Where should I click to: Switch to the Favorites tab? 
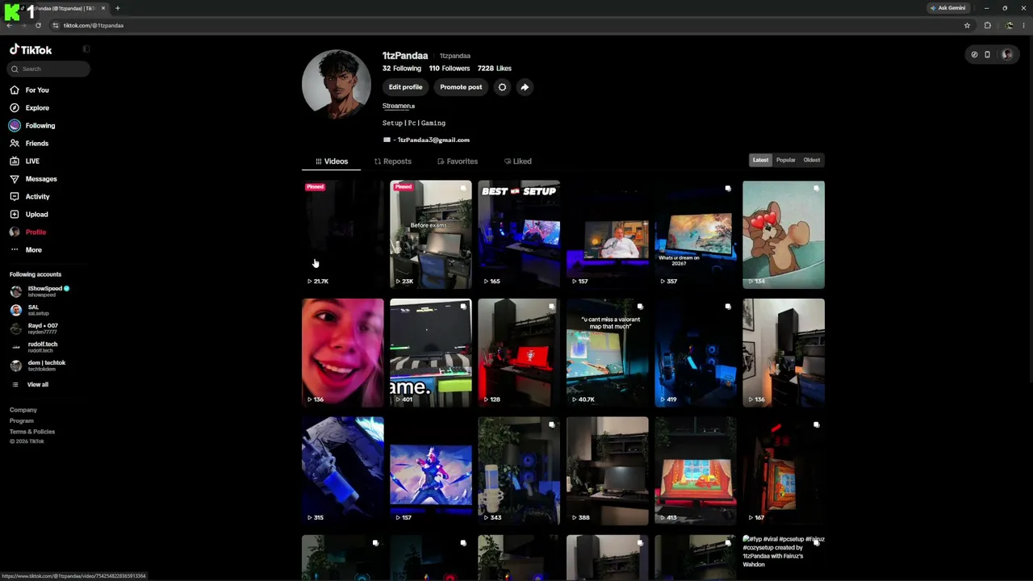point(458,161)
